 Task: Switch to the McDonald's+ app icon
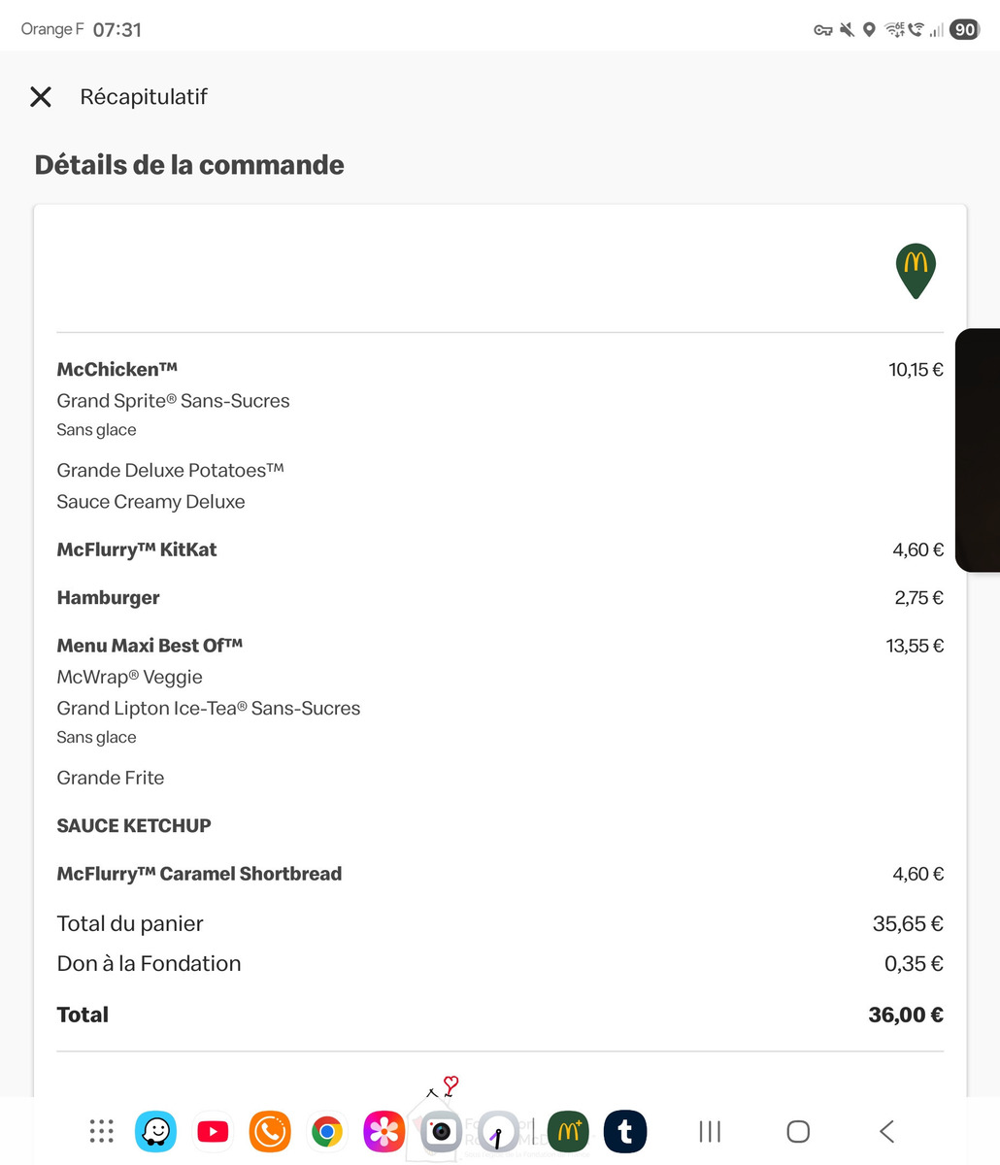(568, 1131)
